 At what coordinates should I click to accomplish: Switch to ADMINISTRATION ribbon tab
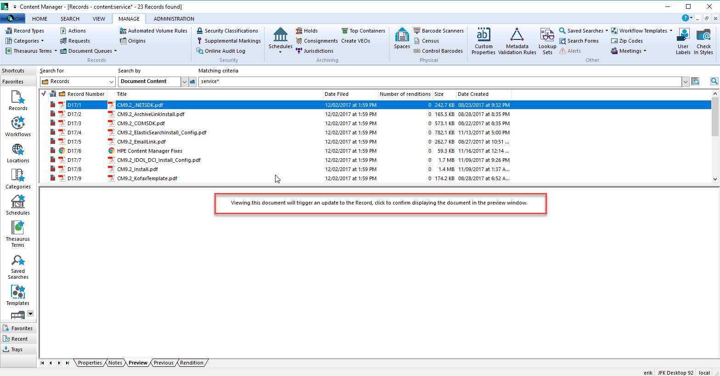[174, 19]
